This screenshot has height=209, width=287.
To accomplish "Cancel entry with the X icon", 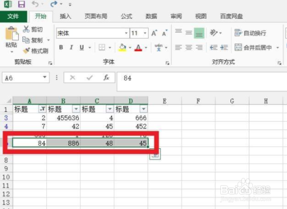I will coord(73,77).
